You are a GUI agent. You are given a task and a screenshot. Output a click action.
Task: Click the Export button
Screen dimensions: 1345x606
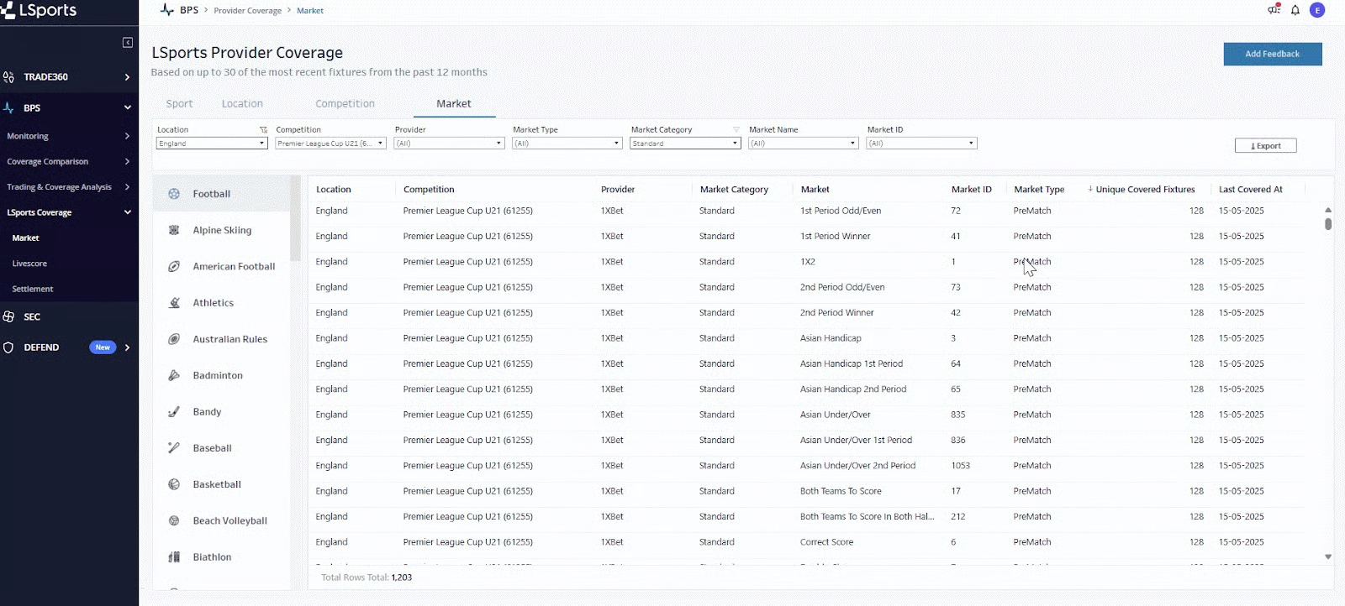(1265, 146)
